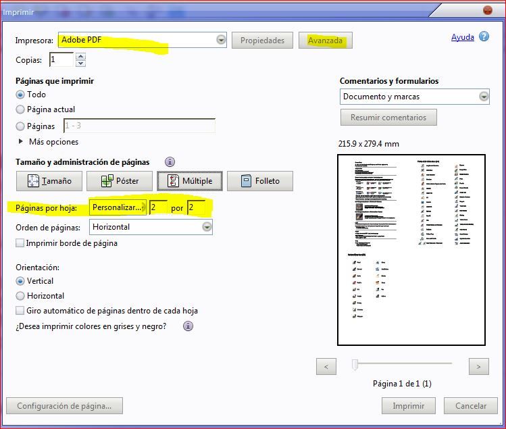Select the Tamaño page sizing option
506x429 pixels.
(49, 181)
